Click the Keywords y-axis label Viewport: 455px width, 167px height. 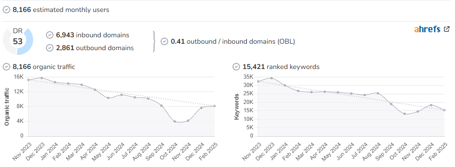click(x=237, y=107)
